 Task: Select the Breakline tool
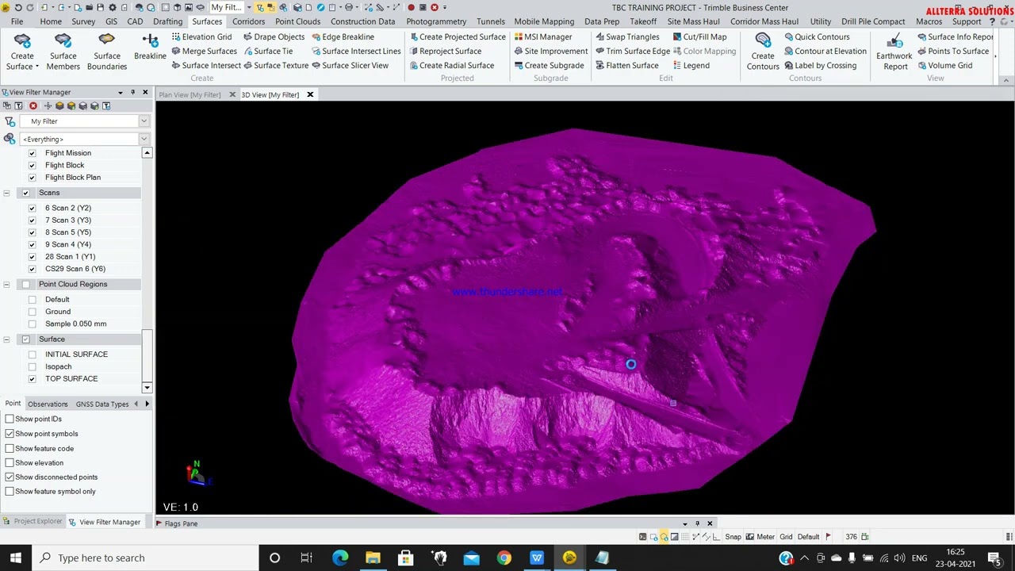150,47
